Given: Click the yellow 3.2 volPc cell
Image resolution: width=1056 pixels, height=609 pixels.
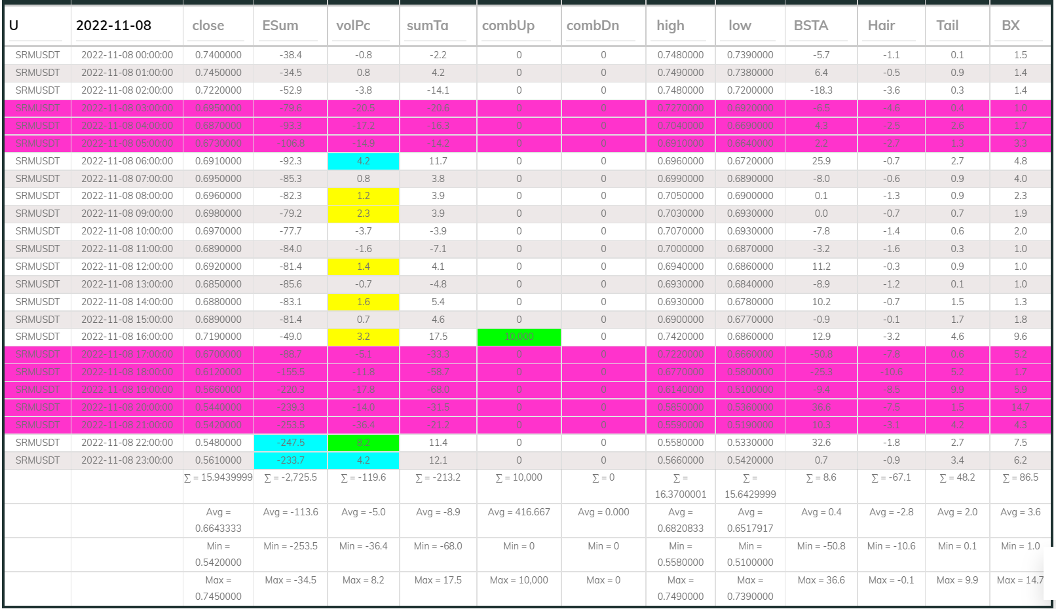Looking at the screenshot, I should pos(363,336).
